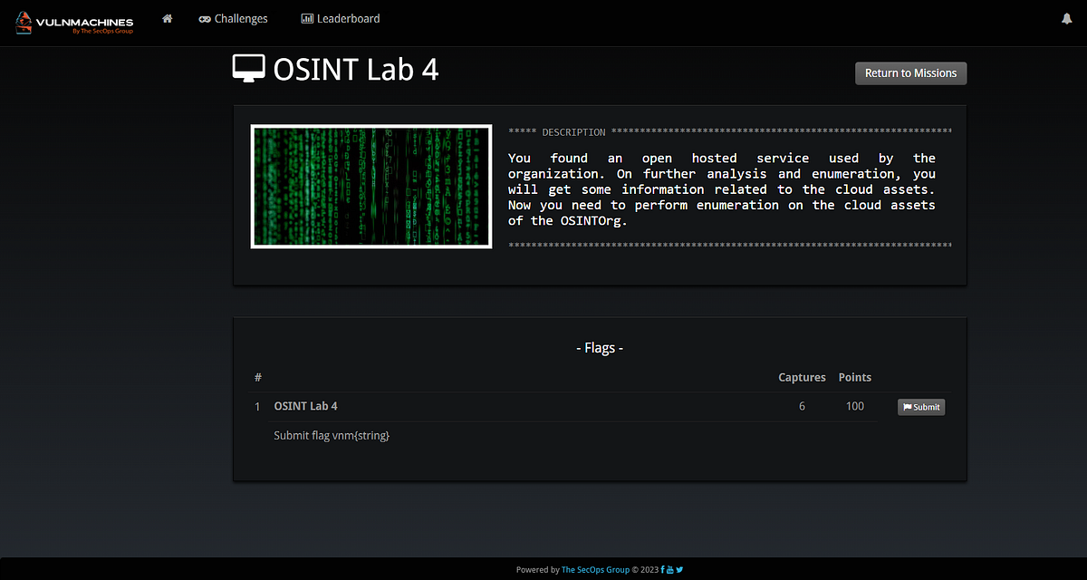
Task: Click the Captures count showing 6
Action: click(x=802, y=406)
